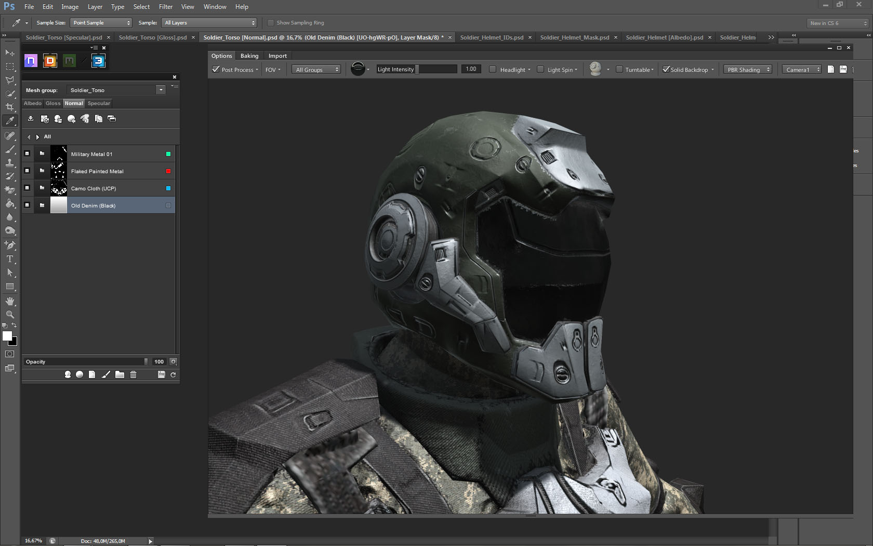Switch to the Specular tab
Viewport: 873px width, 546px height.
pos(99,103)
